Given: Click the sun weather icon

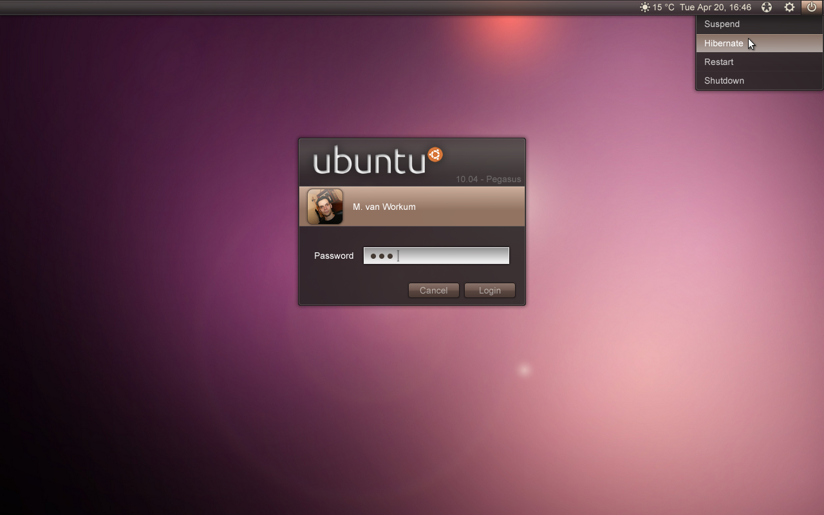Looking at the screenshot, I should [x=644, y=7].
